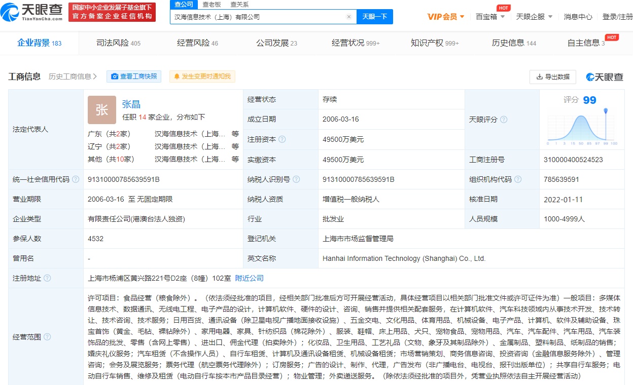Open legal representative 张晶 link
The height and width of the screenshot is (385, 633).
pyautogui.click(x=131, y=104)
